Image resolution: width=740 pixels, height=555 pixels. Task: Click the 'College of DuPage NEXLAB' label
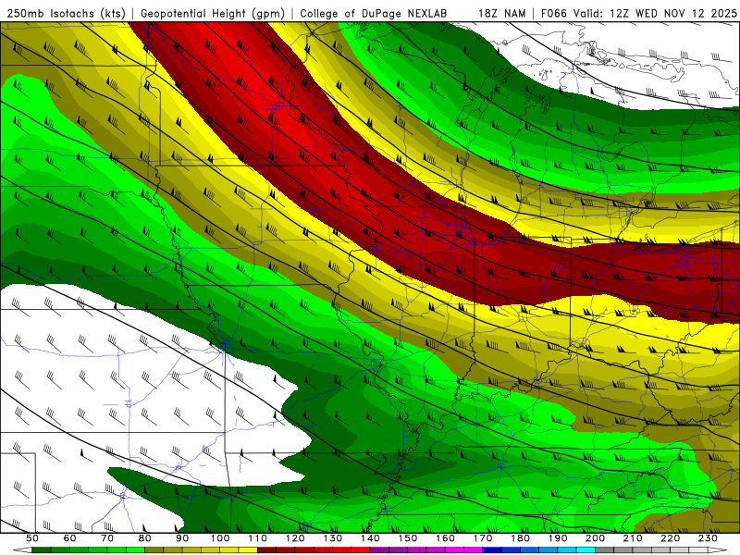click(x=373, y=14)
